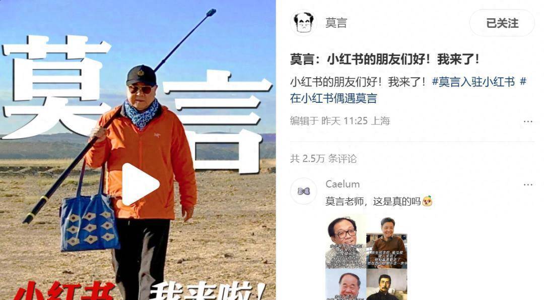Open hashtag #莫言入驻小红书
This screenshot has width=544, height=300.
473,82
